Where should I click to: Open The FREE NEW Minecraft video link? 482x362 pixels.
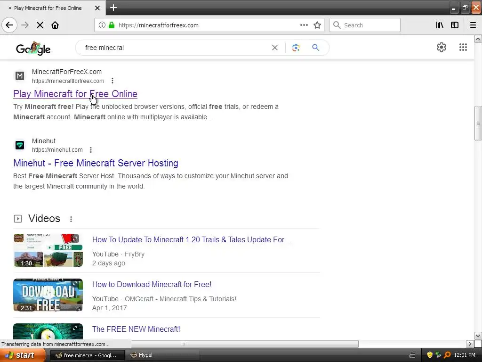[x=136, y=329]
